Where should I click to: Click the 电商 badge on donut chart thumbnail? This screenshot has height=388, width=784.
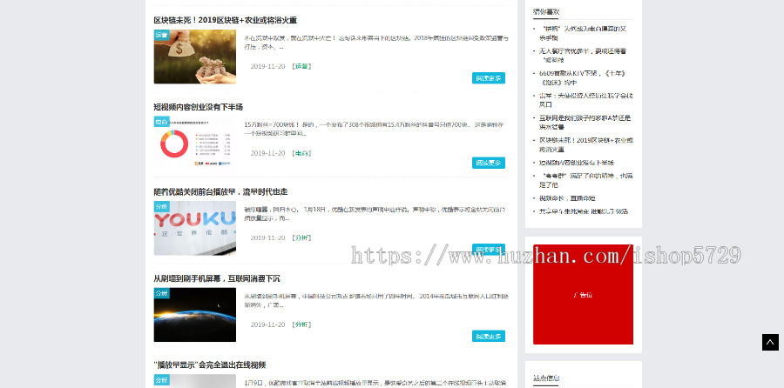161,122
